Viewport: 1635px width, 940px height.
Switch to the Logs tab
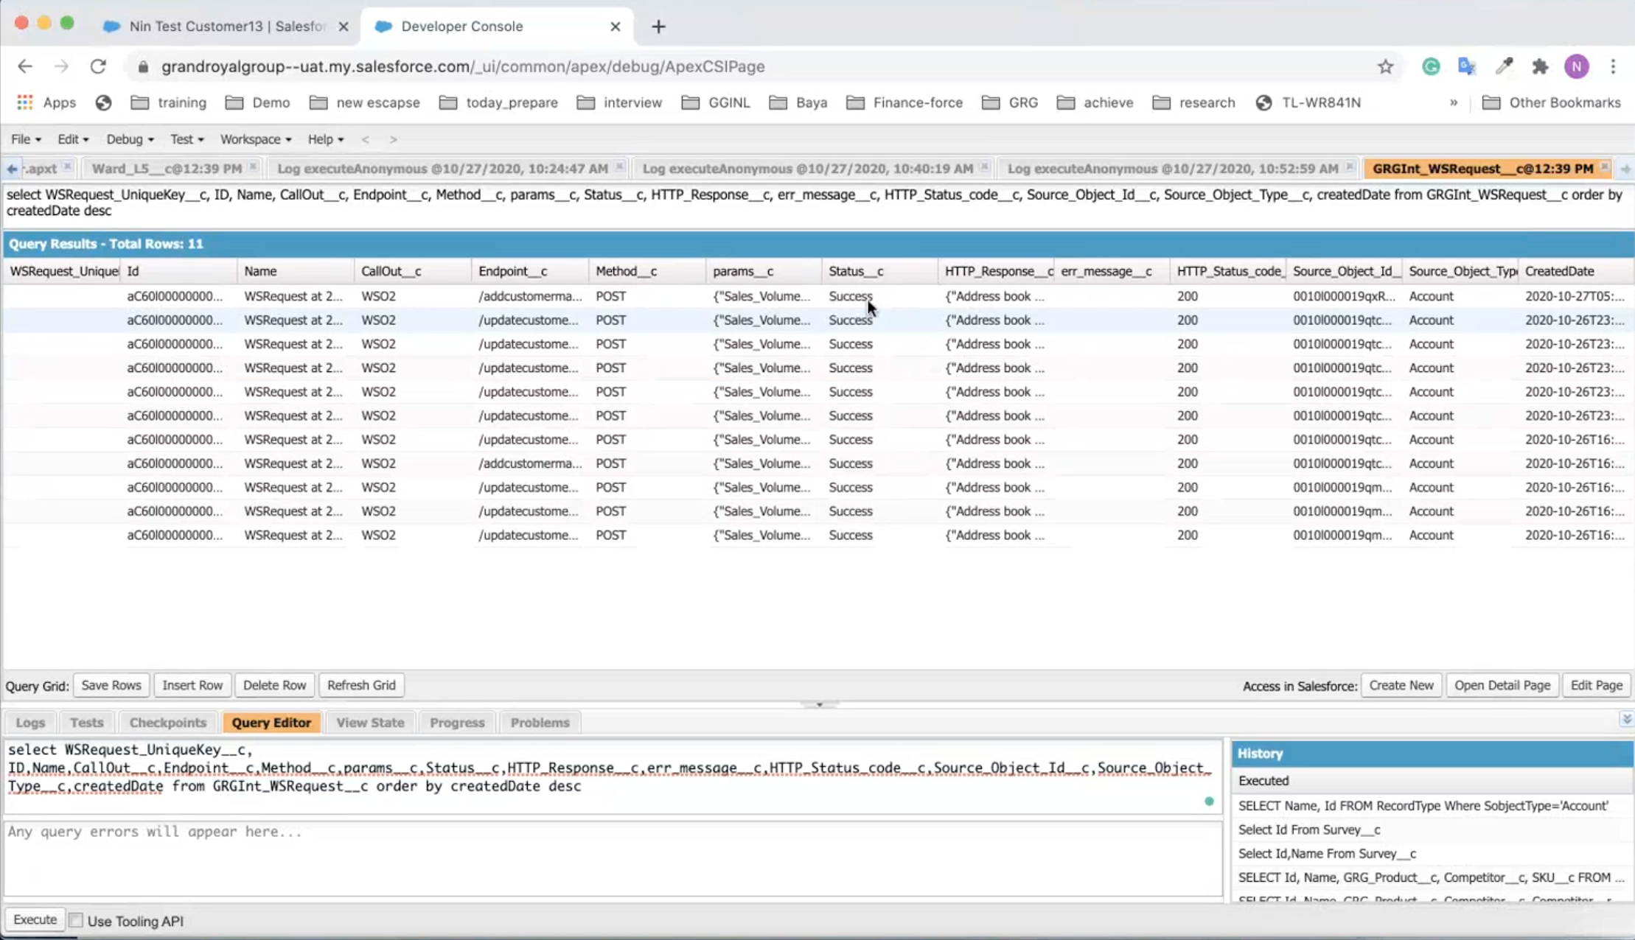click(x=30, y=723)
